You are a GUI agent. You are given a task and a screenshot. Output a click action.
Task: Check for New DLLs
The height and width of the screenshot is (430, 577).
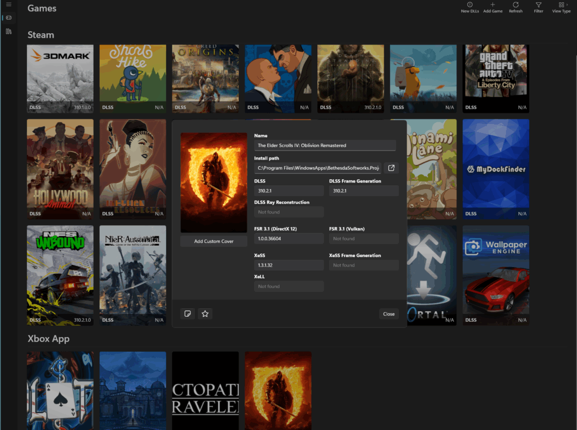tap(470, 7)
